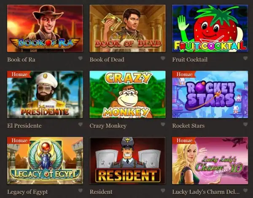Toggle heart icon for El Presidente
Screen dimensions: 253x198
click(81, 124)
